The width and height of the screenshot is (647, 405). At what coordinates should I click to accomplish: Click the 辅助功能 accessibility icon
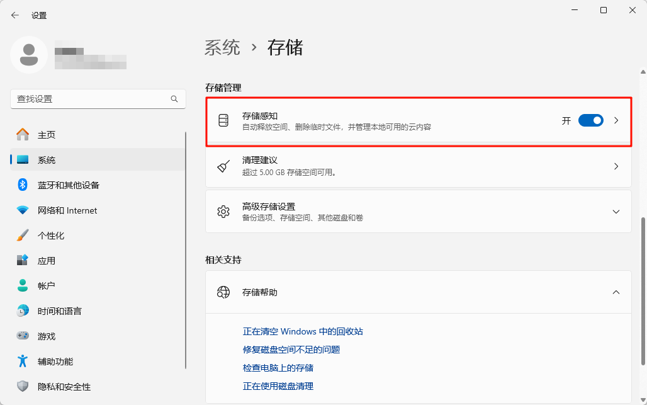coord(23,362)
